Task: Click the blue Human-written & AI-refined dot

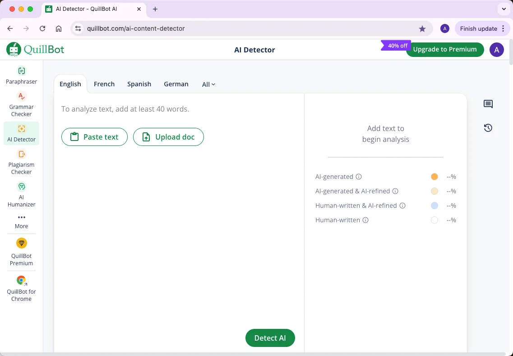Action: (434, 206)
